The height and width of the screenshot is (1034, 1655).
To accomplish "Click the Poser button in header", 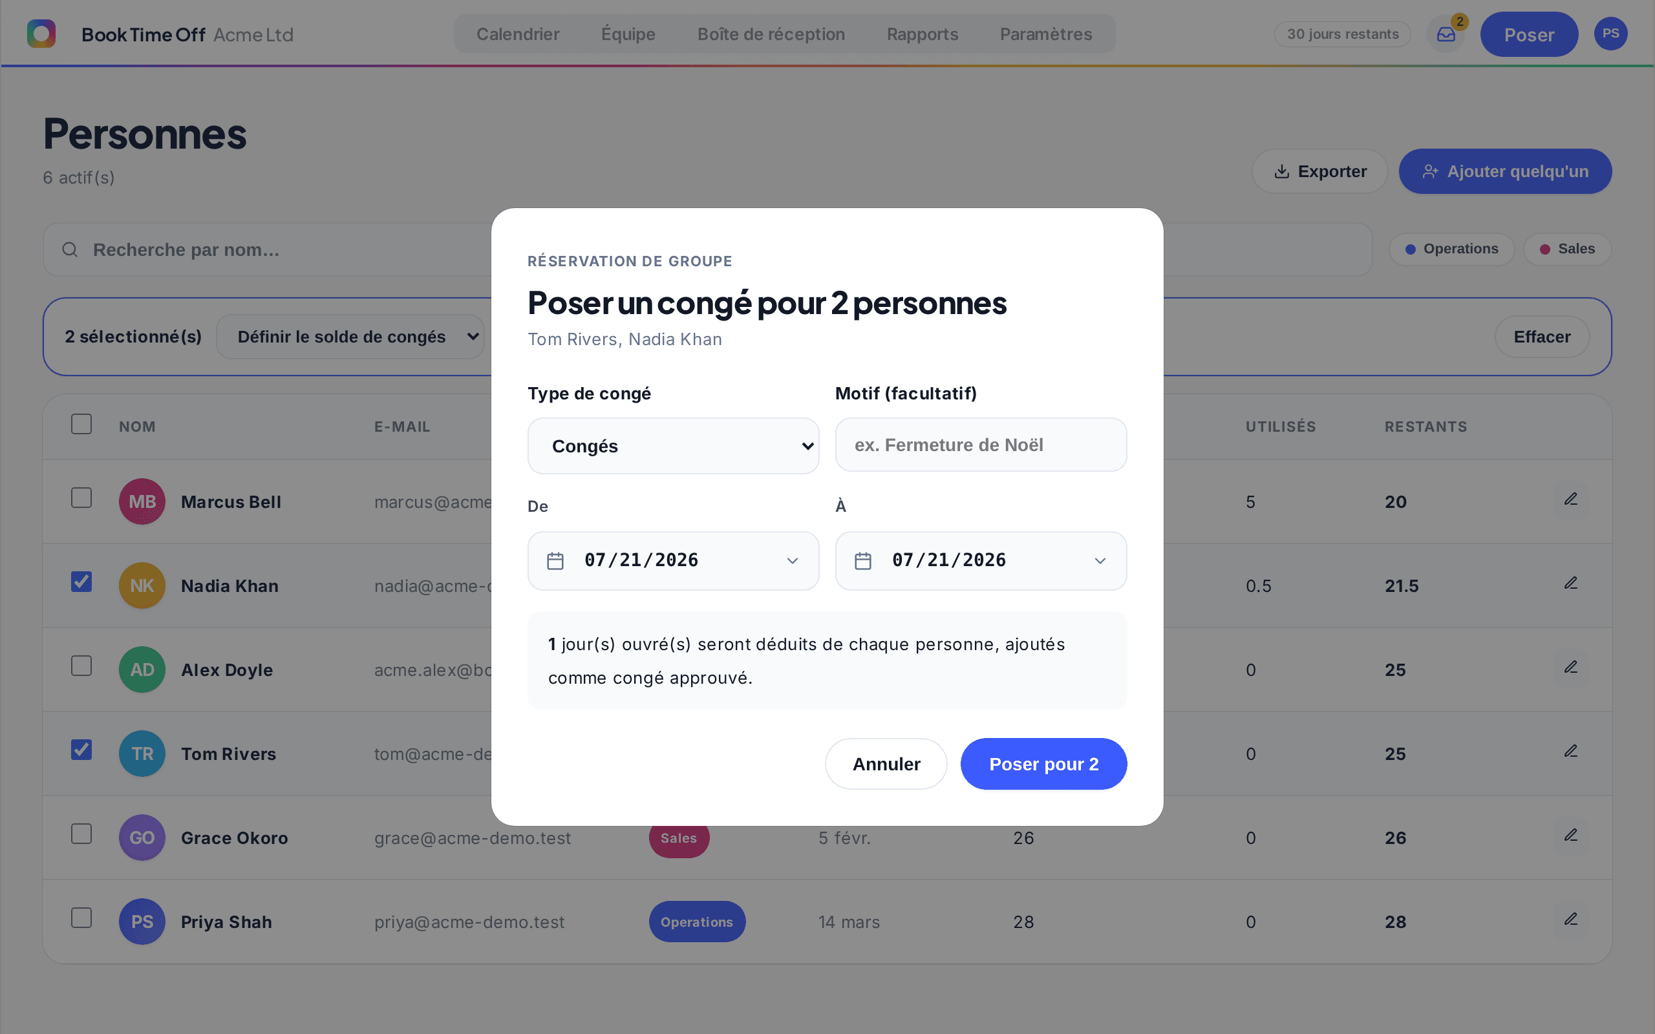I will pyautogui.click(x=1529, y=34).
